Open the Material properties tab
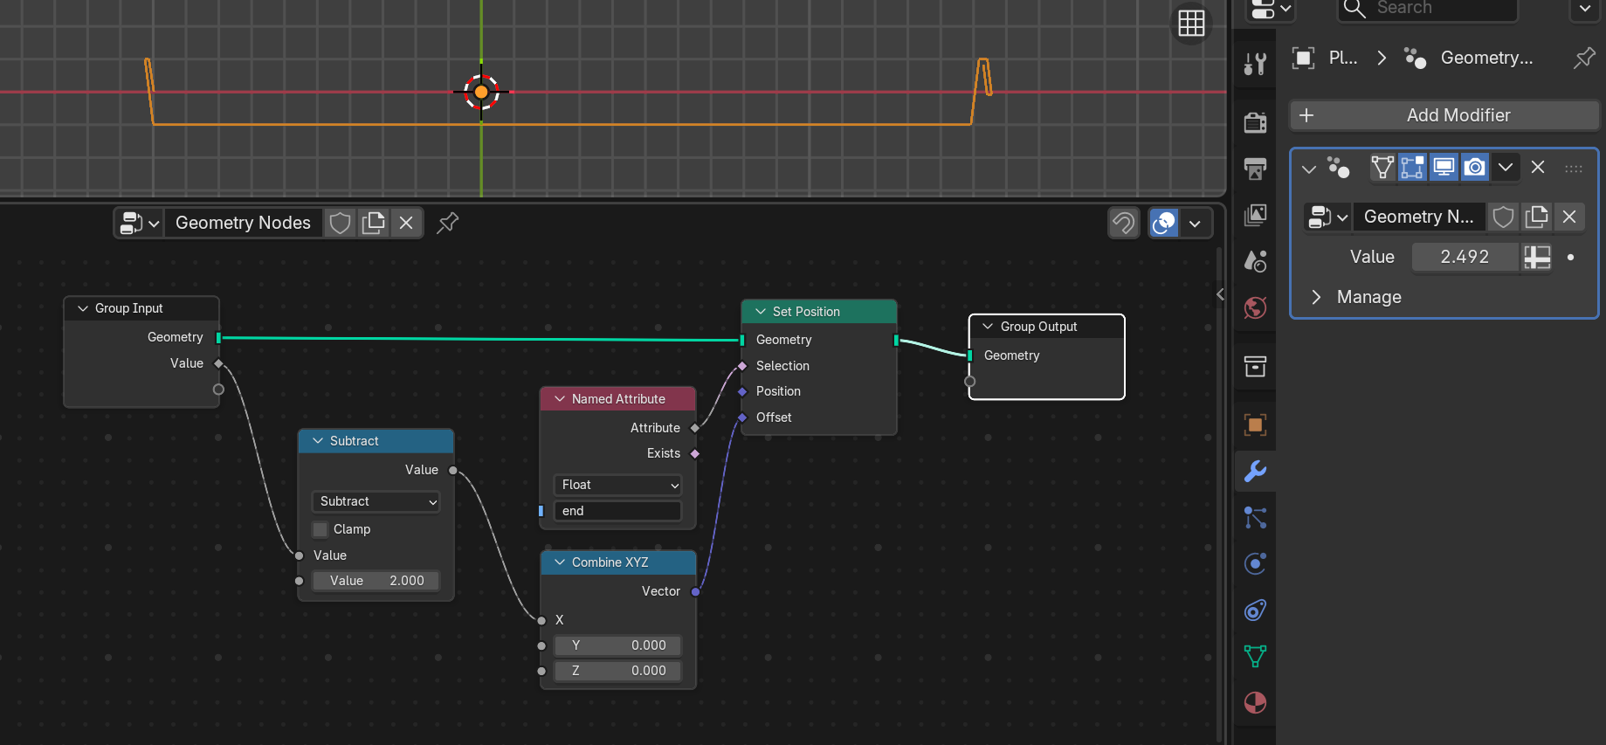 (1255, 703)
